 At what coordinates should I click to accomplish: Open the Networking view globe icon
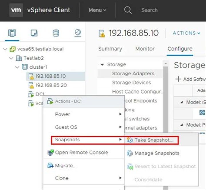click(x=78, y=33)
